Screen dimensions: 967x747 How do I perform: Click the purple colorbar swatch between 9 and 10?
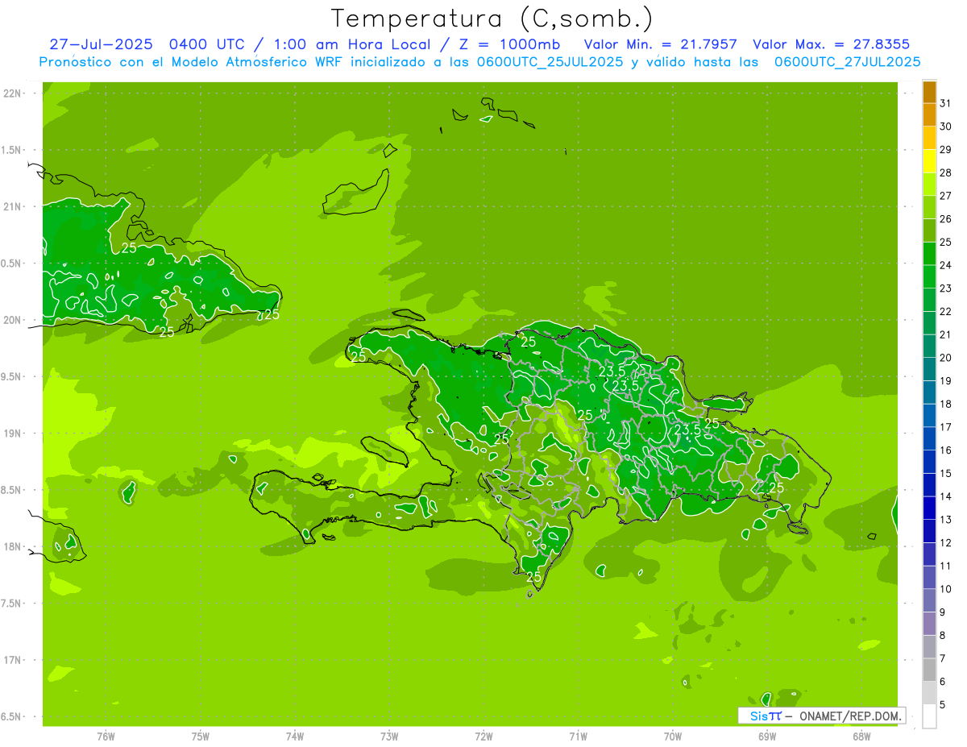click(x=929, y=601)
